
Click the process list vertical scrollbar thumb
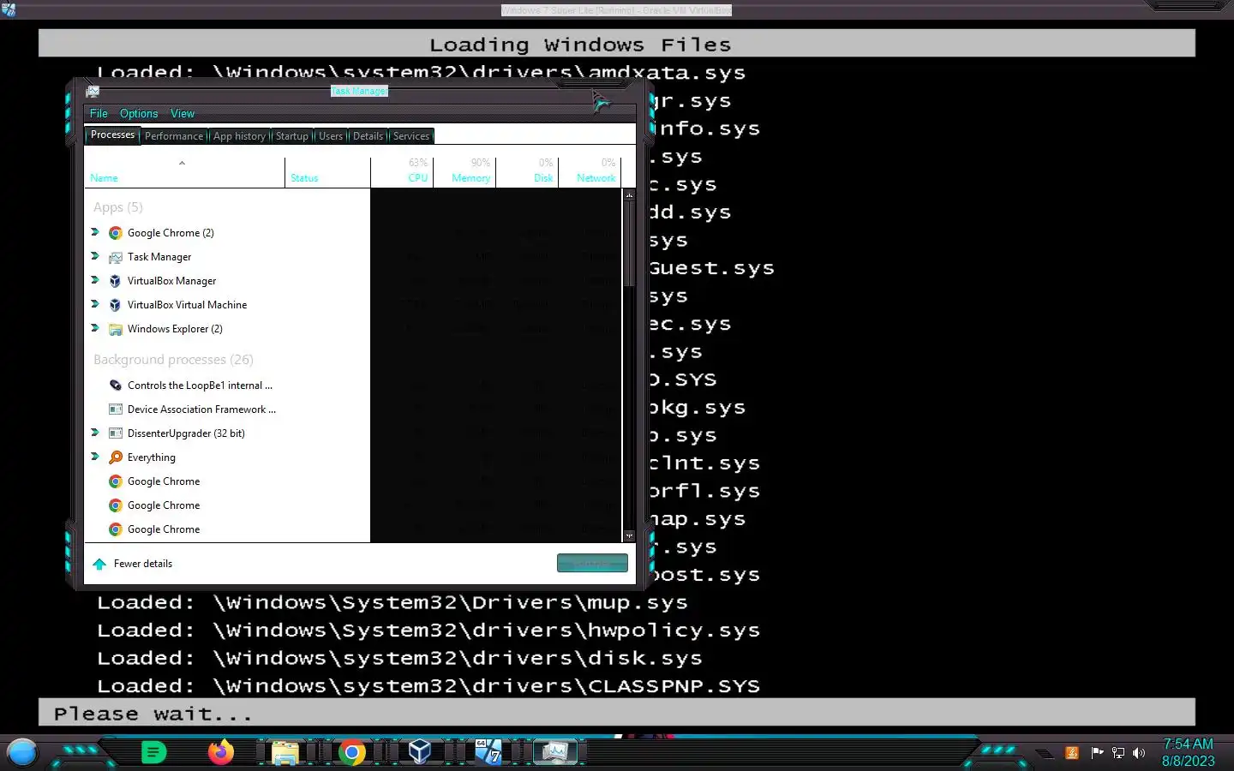629,244
